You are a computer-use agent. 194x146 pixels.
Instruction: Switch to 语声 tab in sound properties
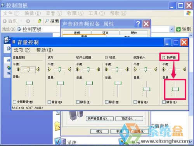pyautogui.click(x=105, y=33)
